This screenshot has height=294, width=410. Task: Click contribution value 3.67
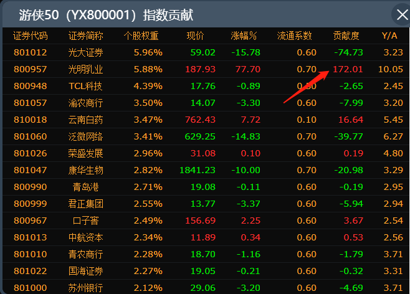(x=353, y=220)
